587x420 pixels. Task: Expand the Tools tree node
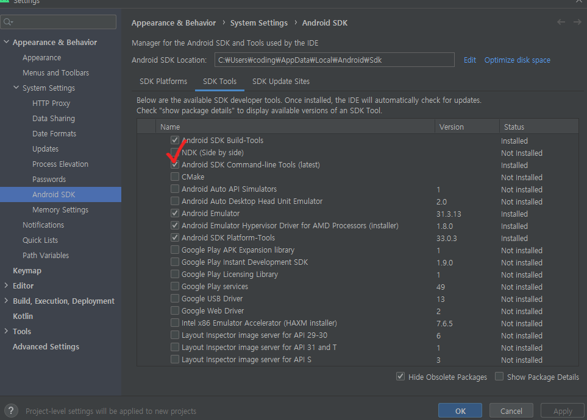pyautogui.click(x=6, y=331)
